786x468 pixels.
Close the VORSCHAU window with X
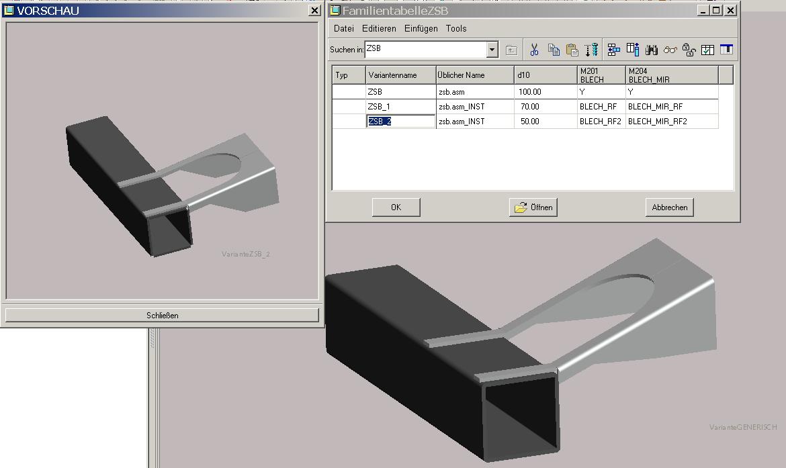(x=314, y=11)
